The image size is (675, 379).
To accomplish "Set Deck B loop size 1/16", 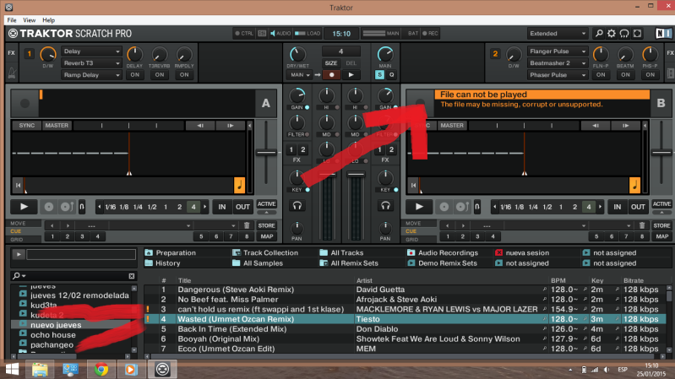I will (x=506, y=207).
